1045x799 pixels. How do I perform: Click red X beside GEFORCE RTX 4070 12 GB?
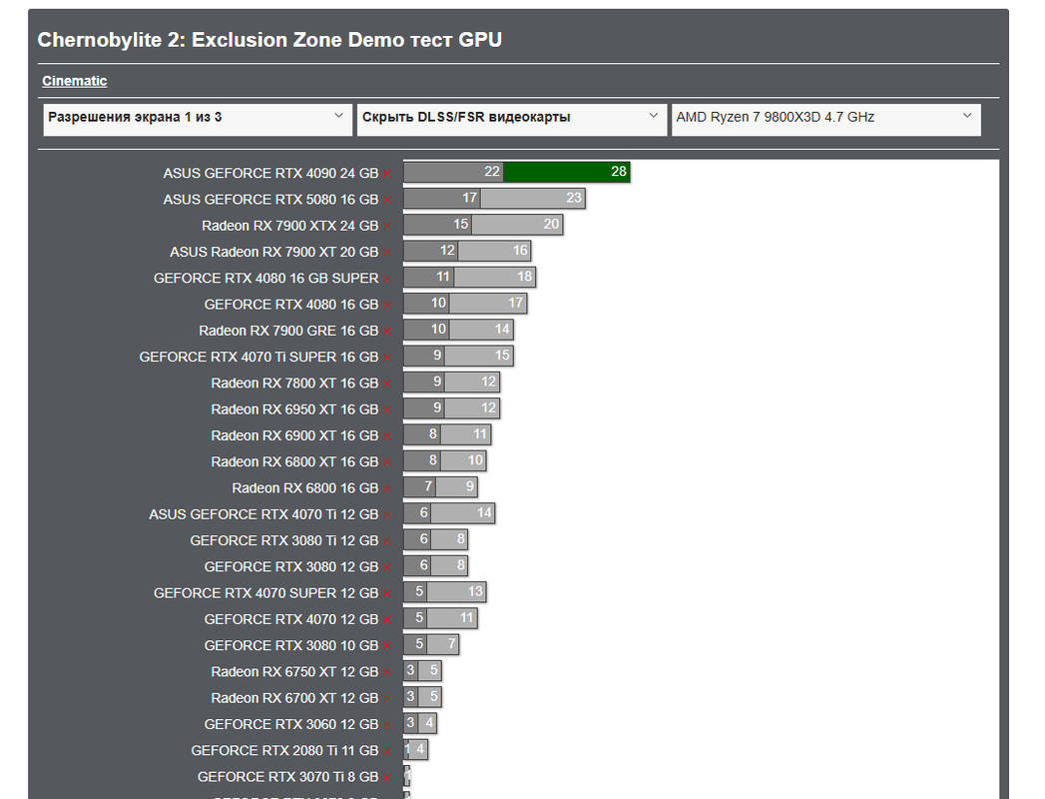pos(387,619)
